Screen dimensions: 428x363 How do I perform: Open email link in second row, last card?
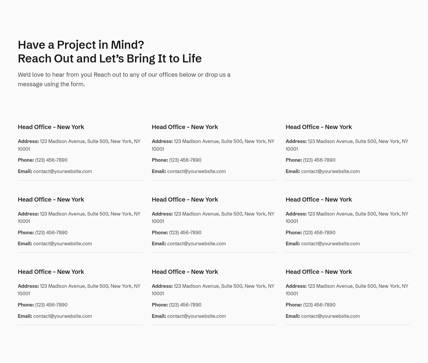coord(331,243)
